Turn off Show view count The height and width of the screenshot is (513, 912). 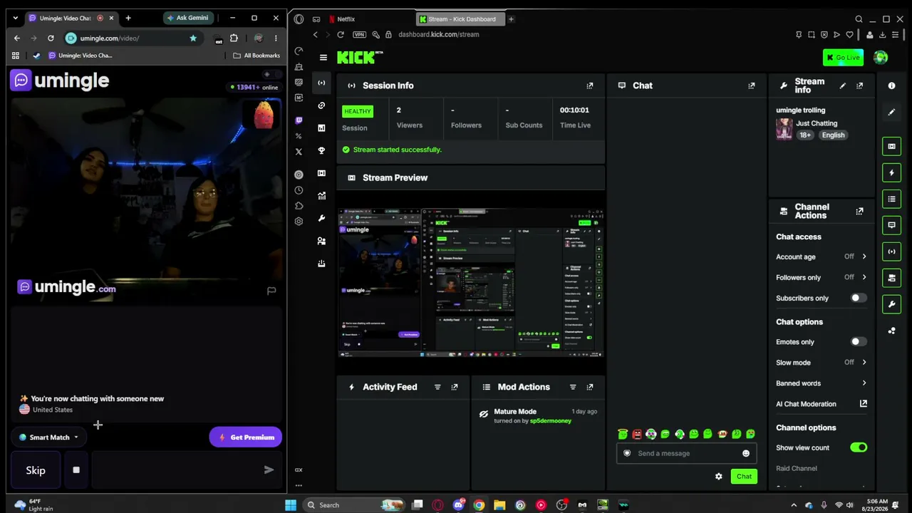tap(858, 447)
